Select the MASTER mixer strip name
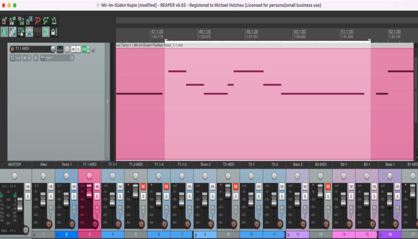This screenshot has width=418, height=239. point(15,164)
